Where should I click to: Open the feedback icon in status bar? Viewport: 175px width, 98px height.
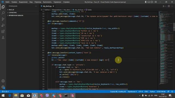coord(168,91)
